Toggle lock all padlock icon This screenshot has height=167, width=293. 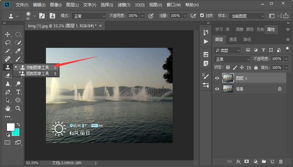(256, 67)
